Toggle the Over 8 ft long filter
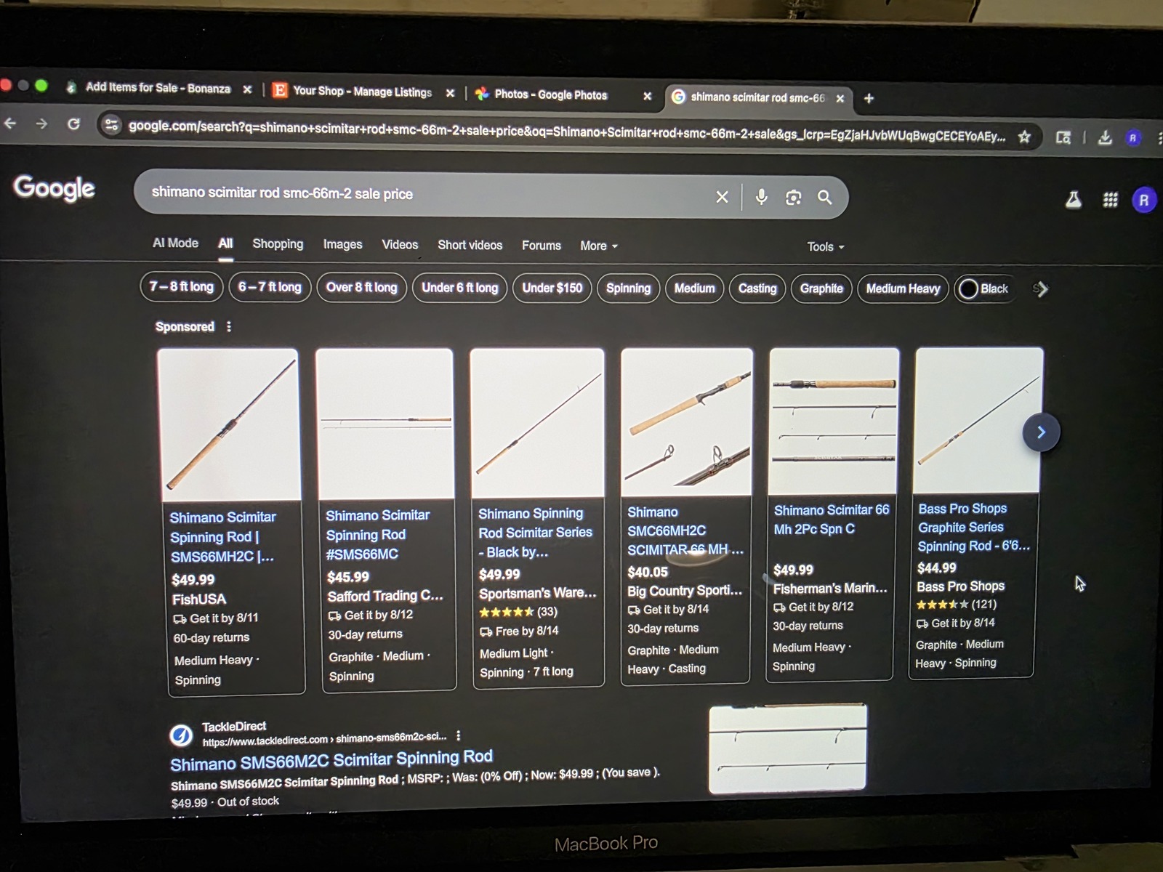The height and width of the screenshot is (872, 1163). [x=361, y=288]
